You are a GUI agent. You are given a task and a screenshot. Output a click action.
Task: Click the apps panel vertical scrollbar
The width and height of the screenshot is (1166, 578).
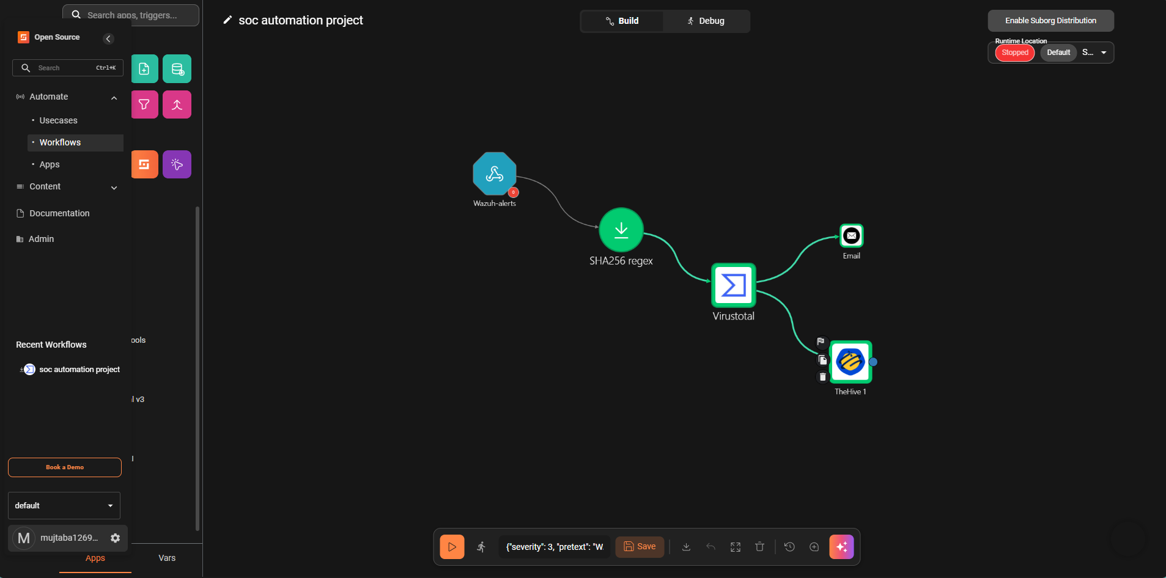(x=197, y=368)
